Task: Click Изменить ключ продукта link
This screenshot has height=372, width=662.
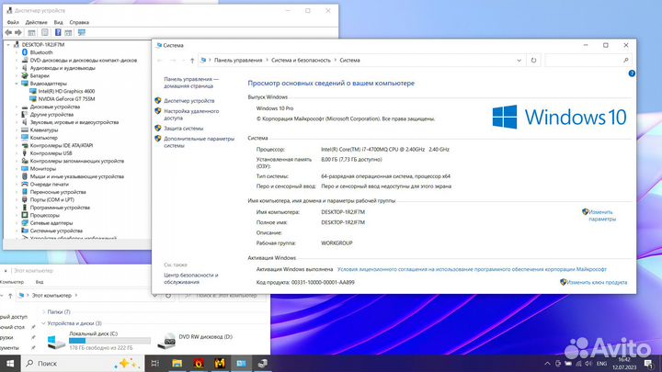Action: 597,282
